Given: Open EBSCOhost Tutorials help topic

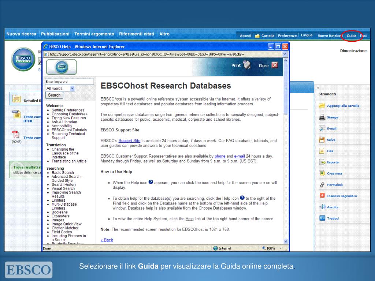Looking at the screenshot, I should tap(69, 130).
